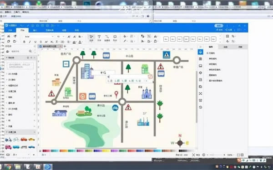The width and height of the screenshot is (273, 170).
Task: Open the Arial font family dropdown
Action: (39, 37)
